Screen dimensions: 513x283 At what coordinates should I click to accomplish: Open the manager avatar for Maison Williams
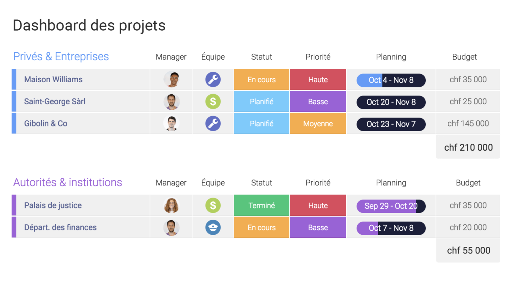coord(171,79)
